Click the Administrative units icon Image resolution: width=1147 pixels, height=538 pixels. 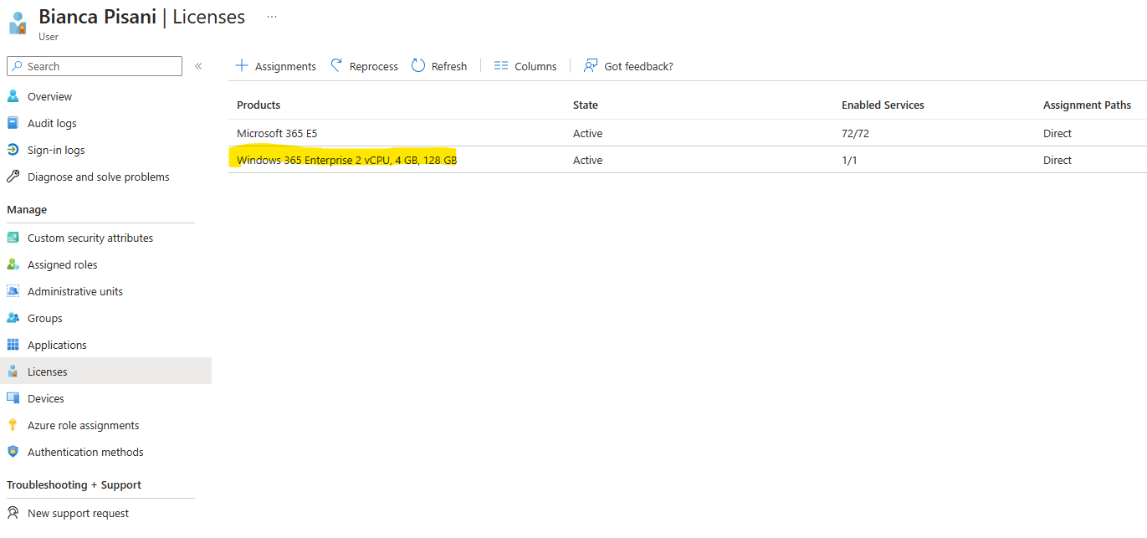coord(13,291)
